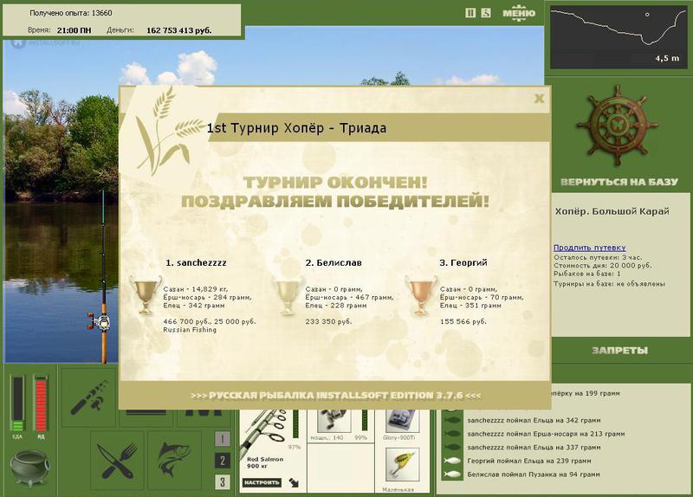
Task: Click log entry 'Белислав поймал Пузанка на 94 грамм'
Action: coord(534,474)
